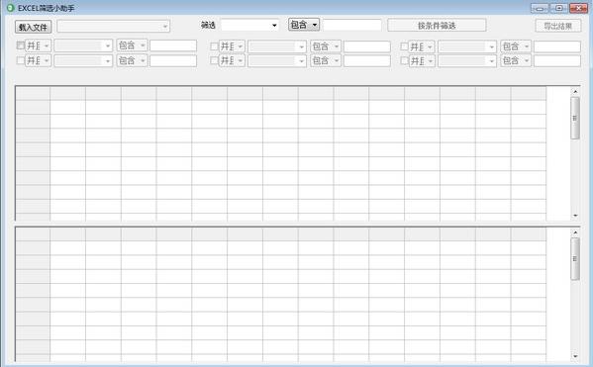
Task: Open the main 包含 operator dropdown
Action: pyautogui.click(x=304, y=25)
